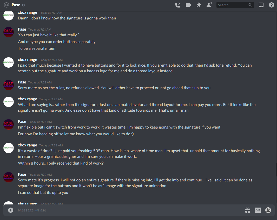
Task: Click Pase avatar beside 7:29 AM message
Action: point(9,177)
